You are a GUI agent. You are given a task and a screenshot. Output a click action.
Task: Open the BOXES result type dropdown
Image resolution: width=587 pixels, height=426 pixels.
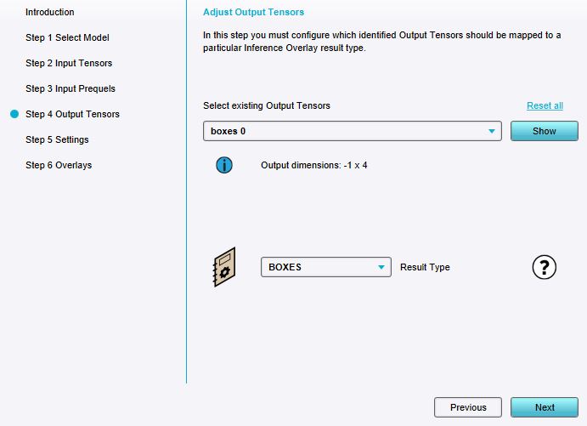pyautogui.click(x=325, y=267)
